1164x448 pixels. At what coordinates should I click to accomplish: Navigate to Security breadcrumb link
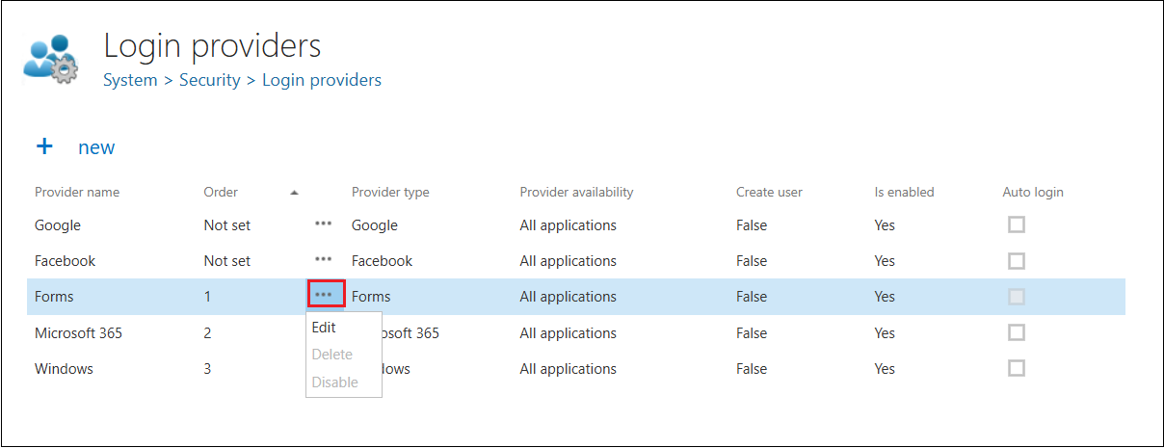[x=209, y=80]
